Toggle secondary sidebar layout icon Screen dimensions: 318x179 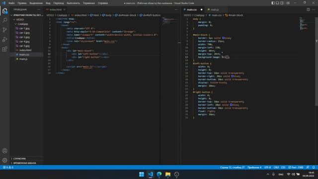pyautogui.click(x=282, y=3)
